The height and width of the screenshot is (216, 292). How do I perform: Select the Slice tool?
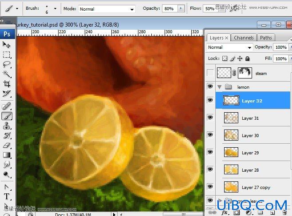tap(7, 94)
